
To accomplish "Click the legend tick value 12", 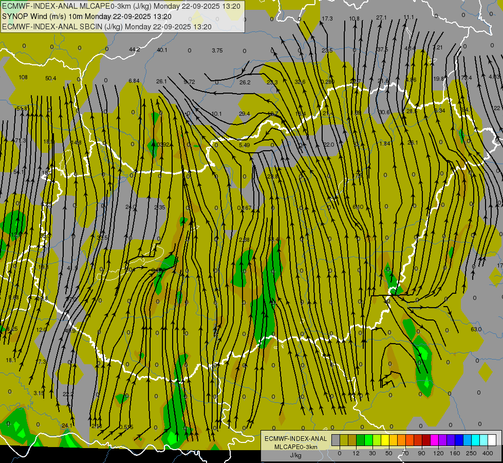I will pyautogui.click(x=357, y=453).
